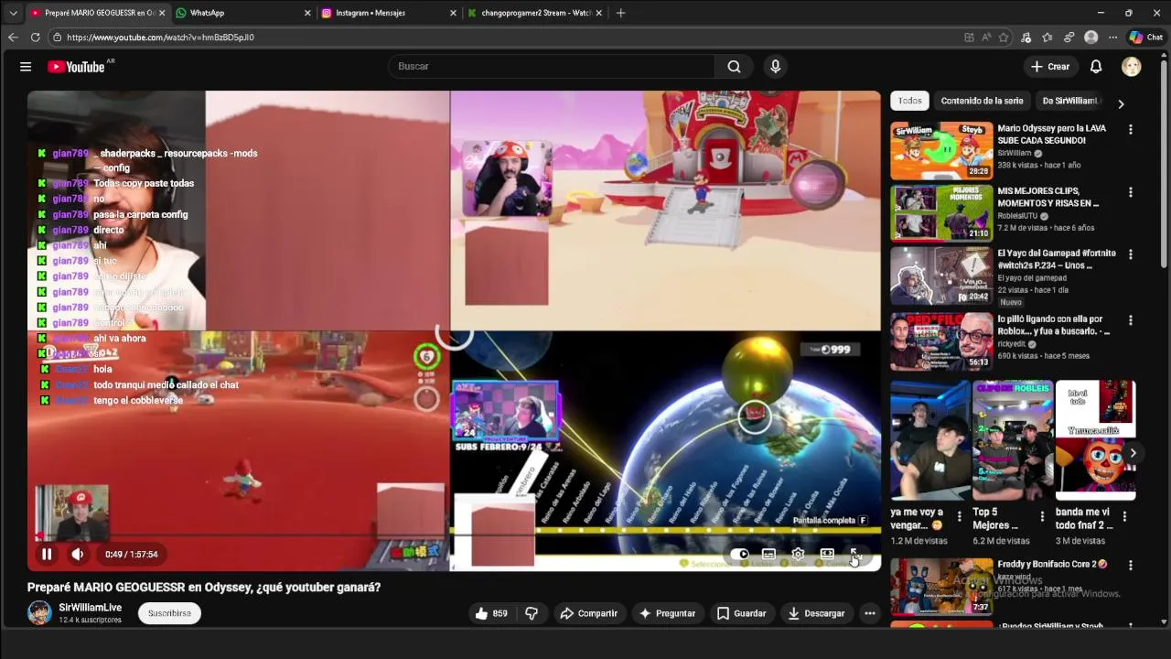This screenshot has height=659, width=1171.
Task: Click the search magnifier button
Action: pos(734,66)
